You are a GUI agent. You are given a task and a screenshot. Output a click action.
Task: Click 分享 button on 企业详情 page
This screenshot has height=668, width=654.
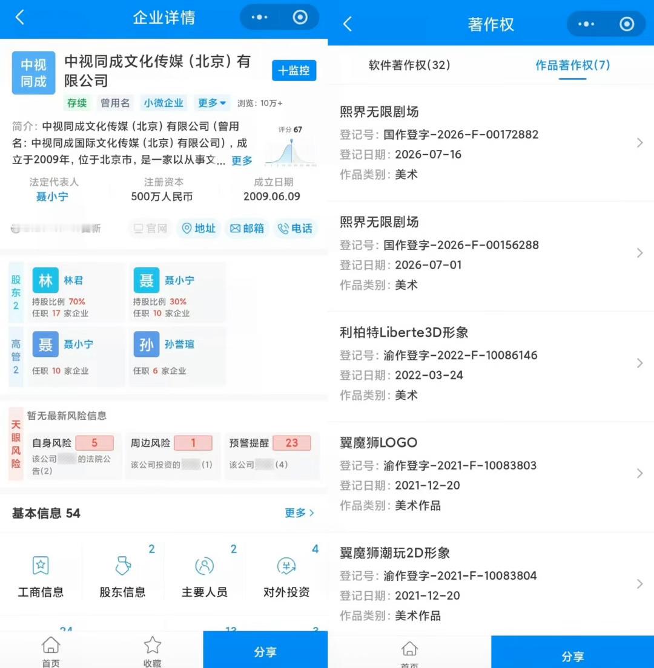click(x=265, y=650)
